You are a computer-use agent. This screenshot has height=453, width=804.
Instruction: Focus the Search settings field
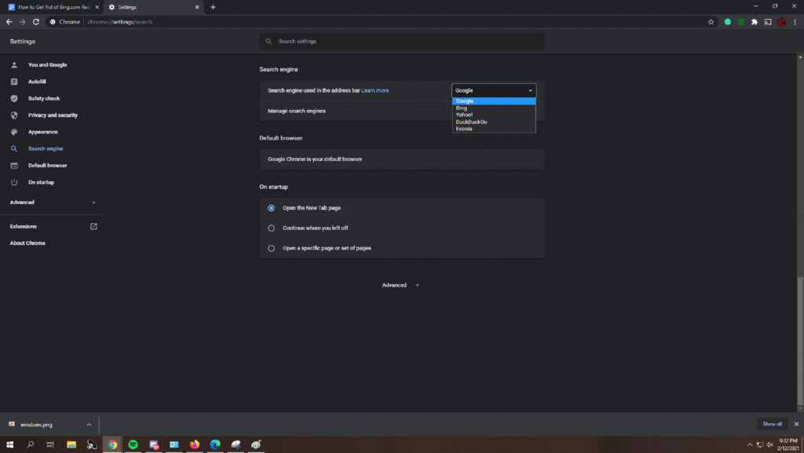(x=402, y=42)
